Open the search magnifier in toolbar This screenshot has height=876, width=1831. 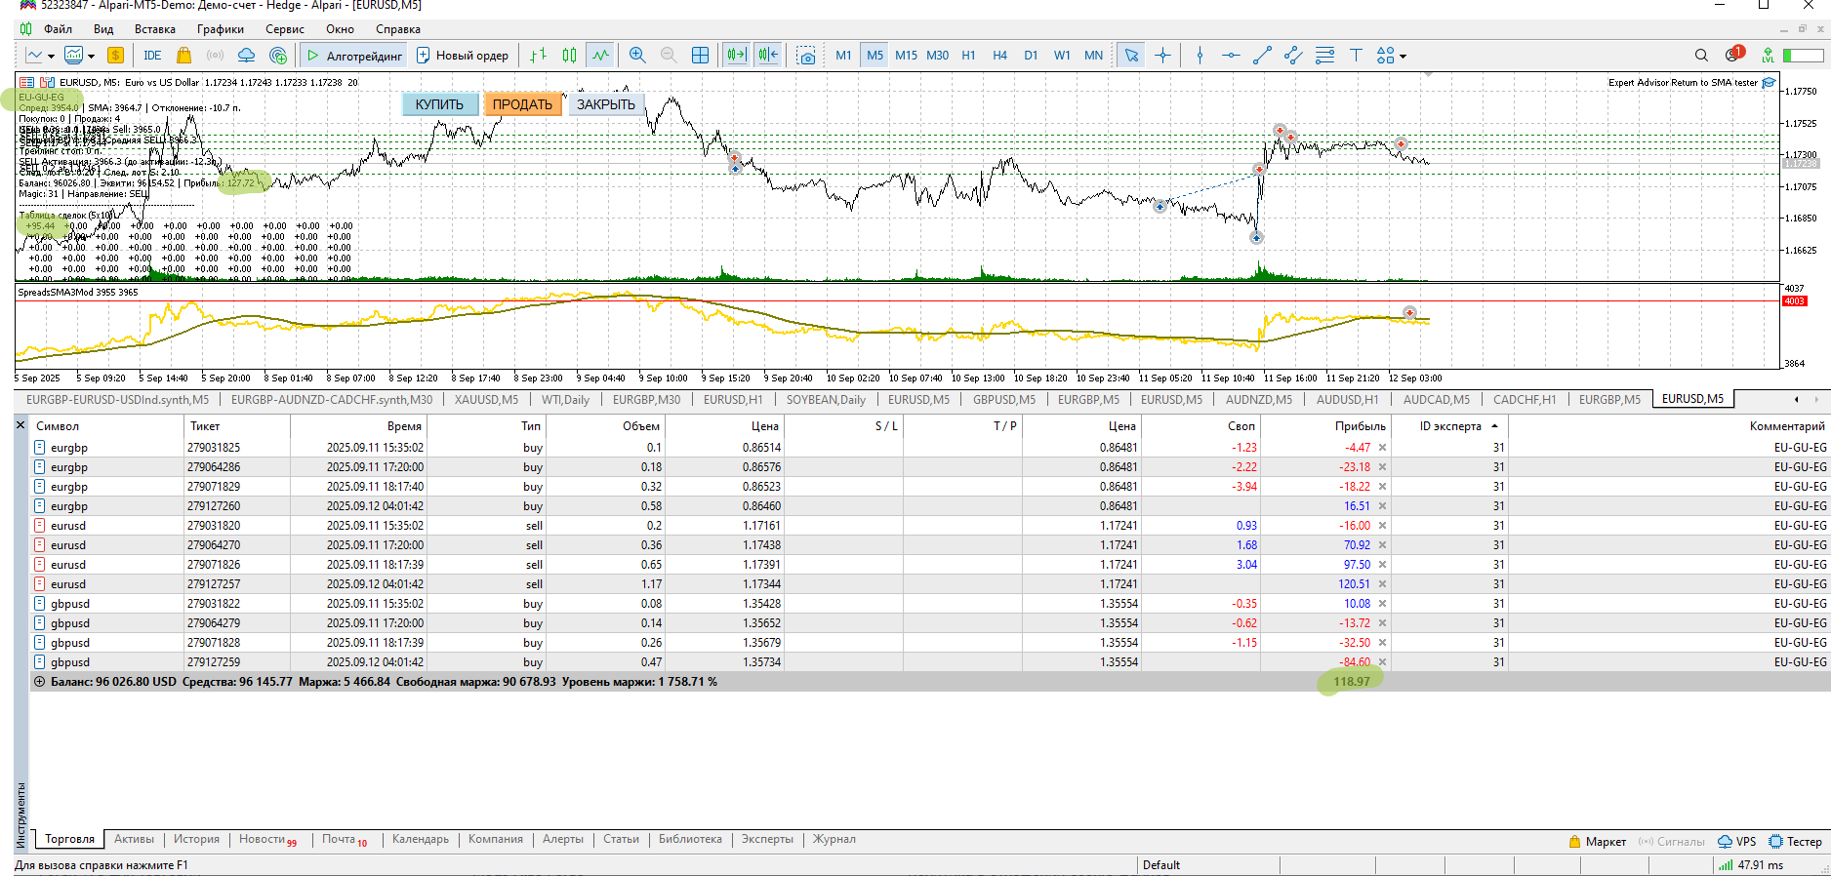[1701, 56]
